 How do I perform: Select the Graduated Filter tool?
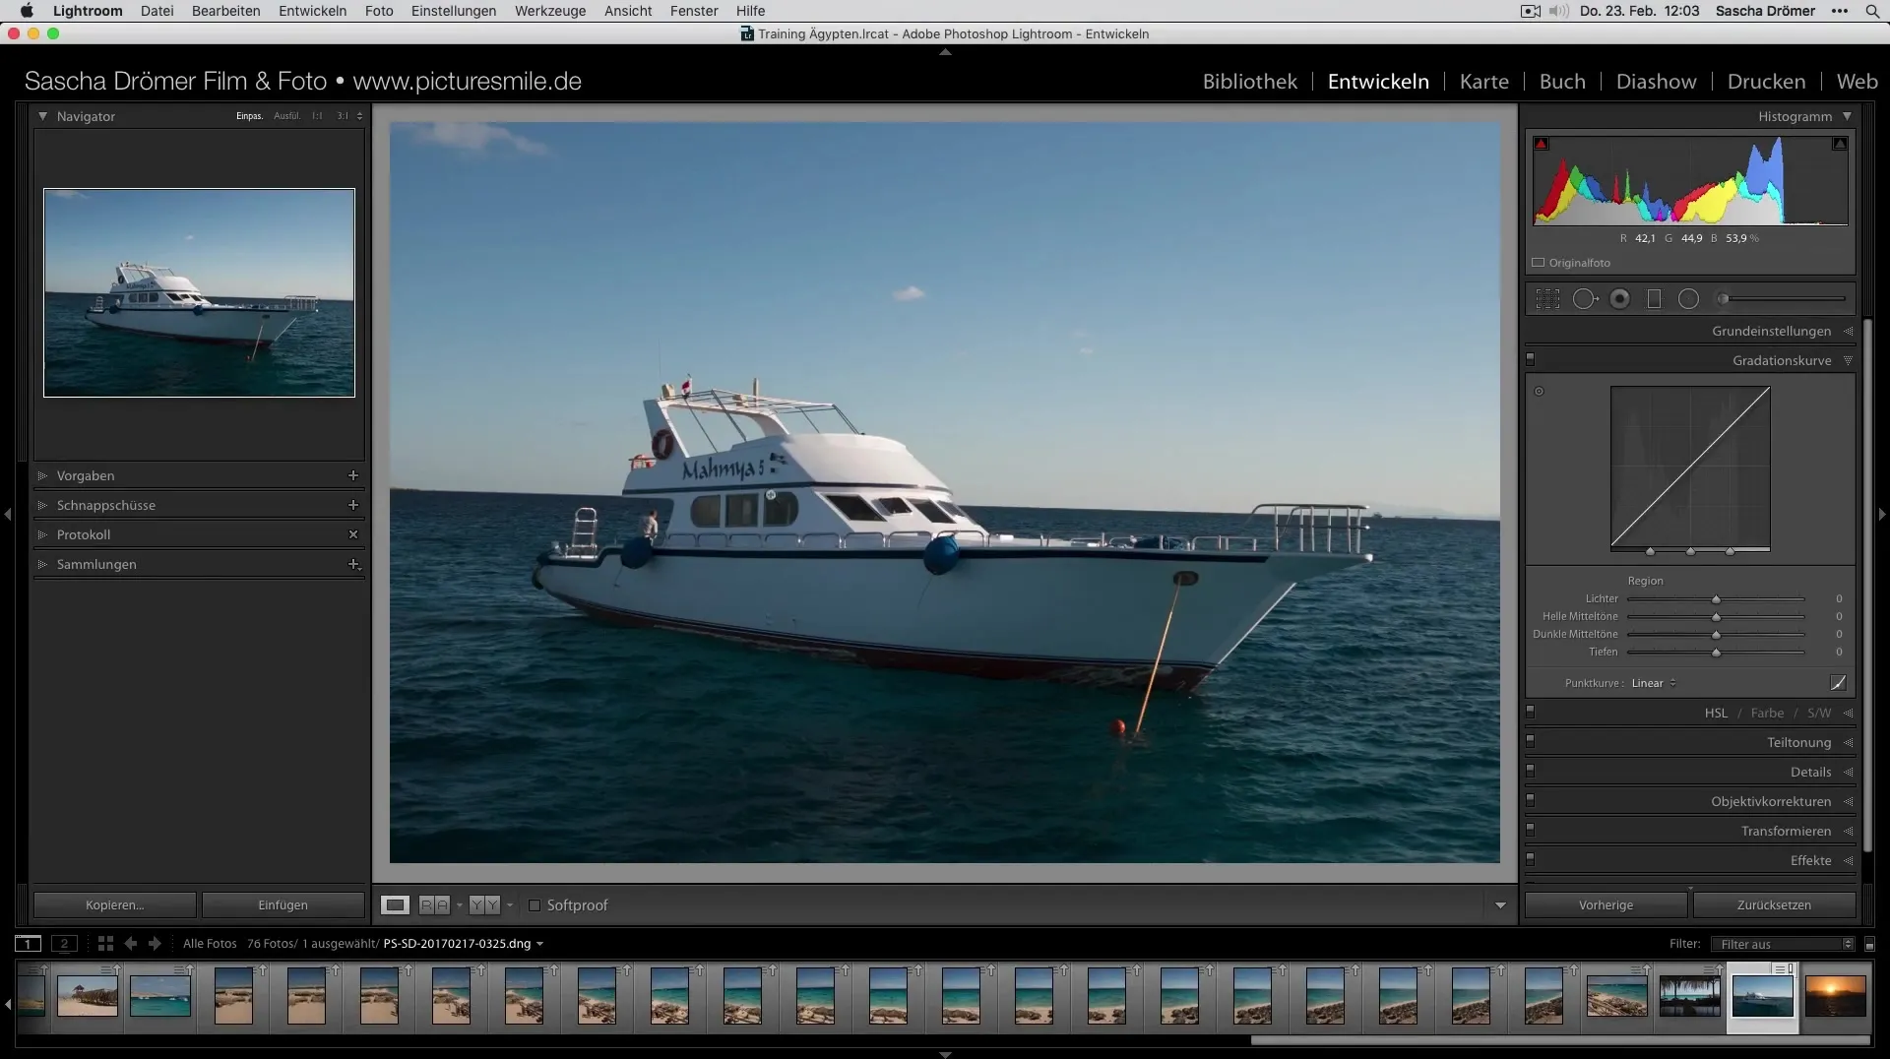click(x=1654, y=299)
